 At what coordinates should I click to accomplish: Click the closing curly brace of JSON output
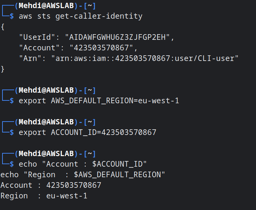2,69
